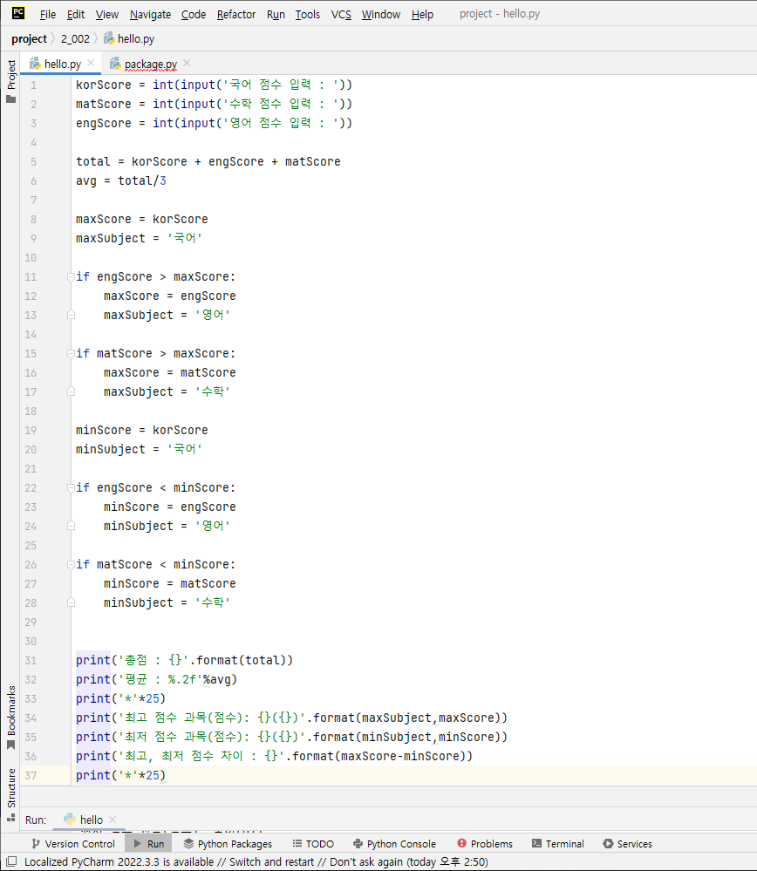Place cursor on avg = total/3 line

[x=120, y=180]
